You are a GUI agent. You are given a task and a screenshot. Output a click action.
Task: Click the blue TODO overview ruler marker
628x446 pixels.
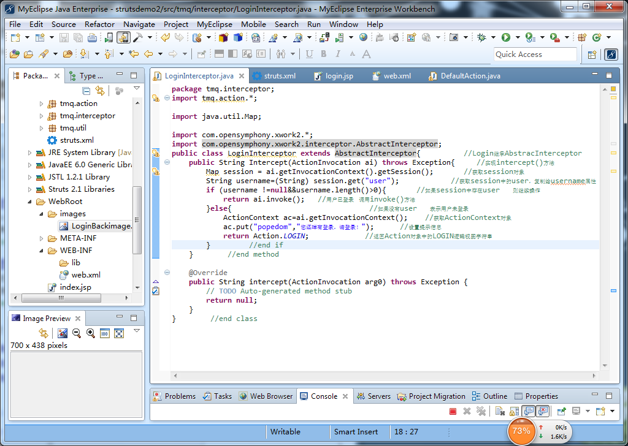tap(613, 291)
